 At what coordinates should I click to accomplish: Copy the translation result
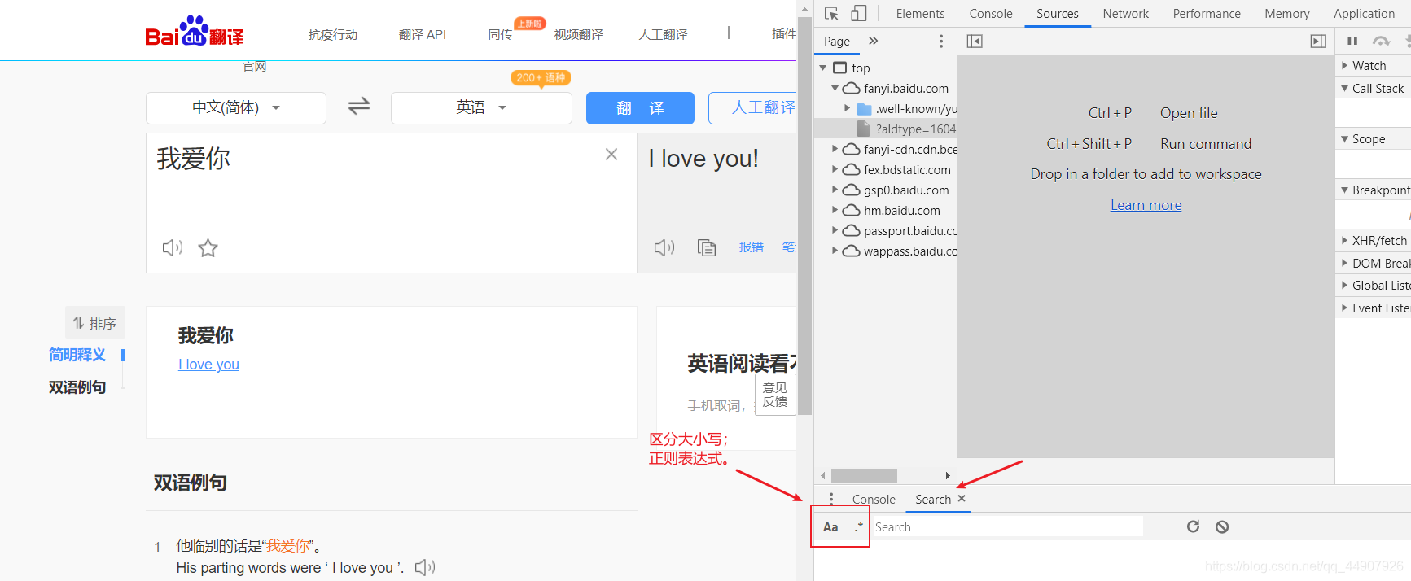[x=707, y=247]
